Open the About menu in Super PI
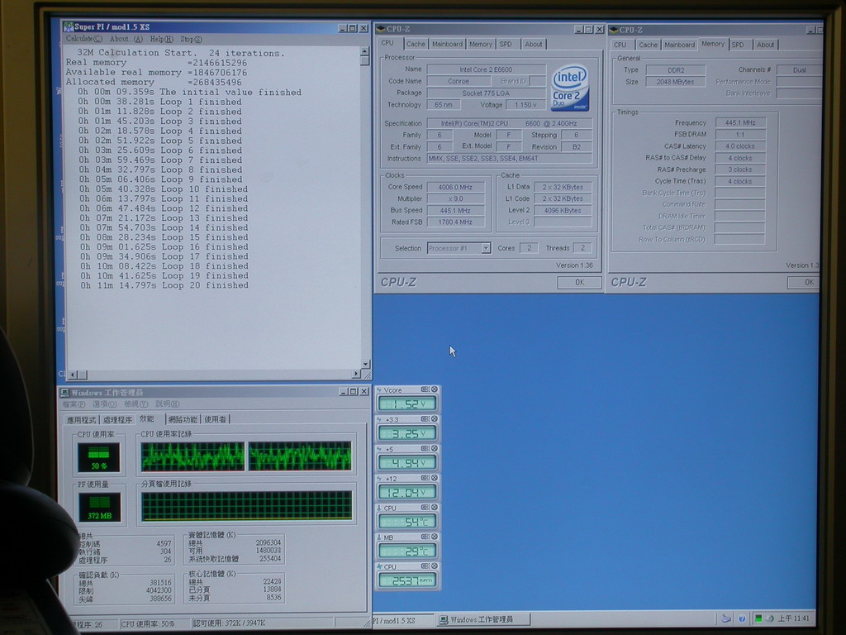846x635 pixels. 126,39
